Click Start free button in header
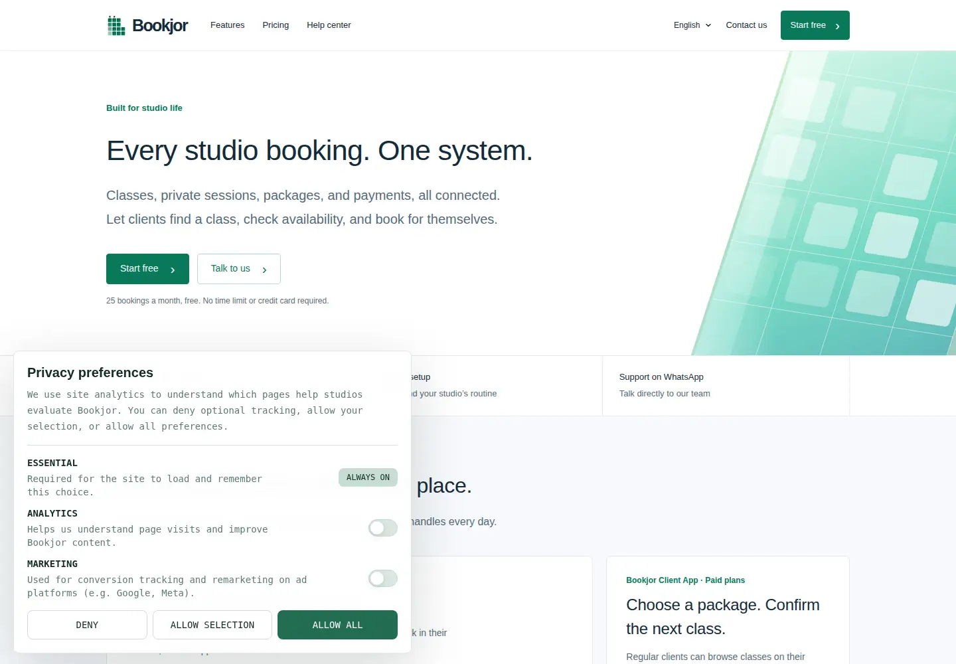The height and width of the screenshot is (664, 956). (815, 25)
